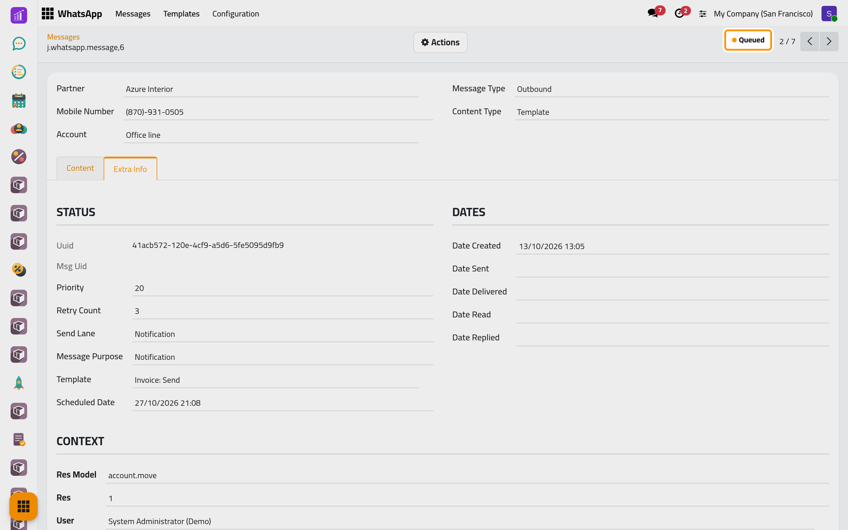Click the Date Created field

[673, 246]
